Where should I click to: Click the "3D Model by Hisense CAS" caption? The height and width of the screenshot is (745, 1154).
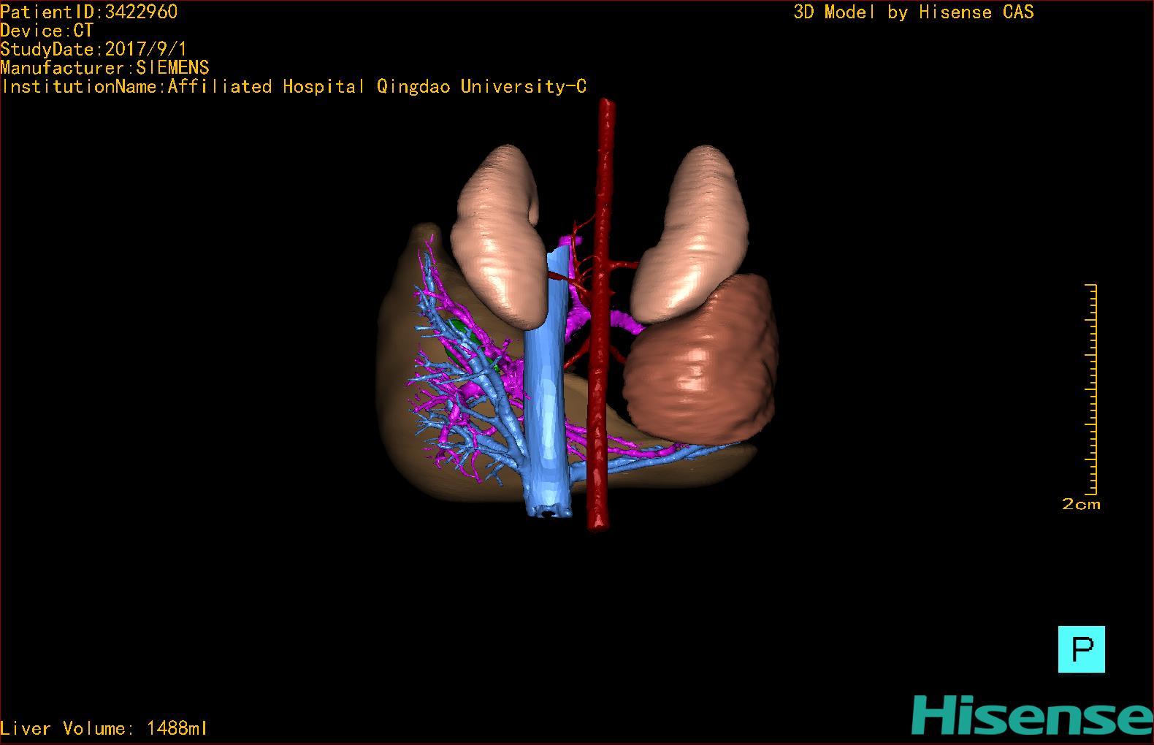[x=914, y=12]
